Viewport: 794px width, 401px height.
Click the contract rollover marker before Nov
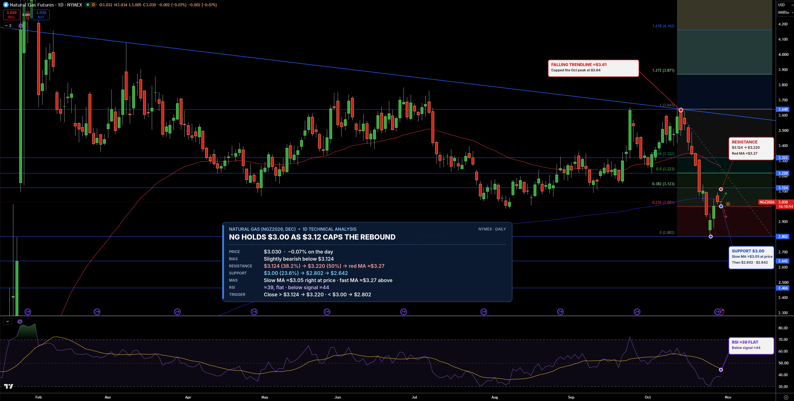click(717, 312)
